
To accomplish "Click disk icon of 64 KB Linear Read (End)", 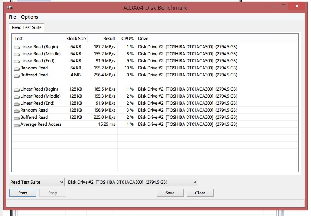I will 16,62.
